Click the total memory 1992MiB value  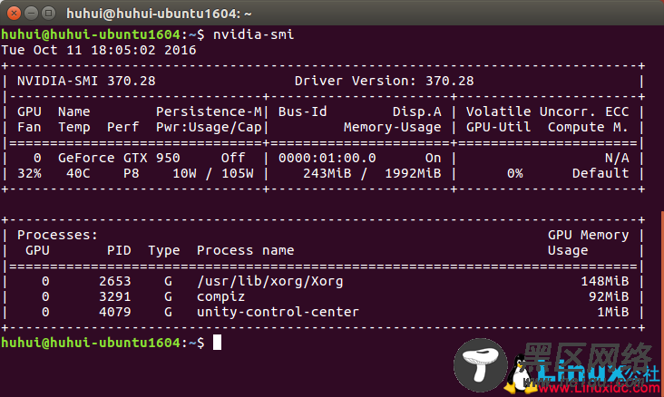pyautogui.click(x=413, y=173)
